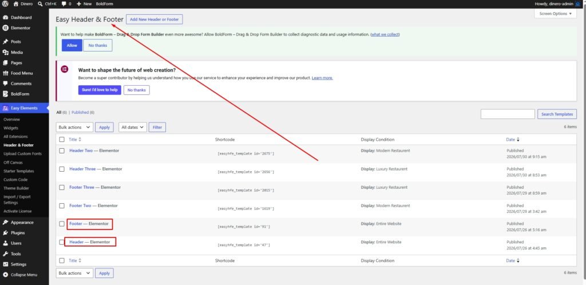
Task: Click the Plugins plug icon in the sidebar
Action: pyautogui.click(x=5, y=233)
